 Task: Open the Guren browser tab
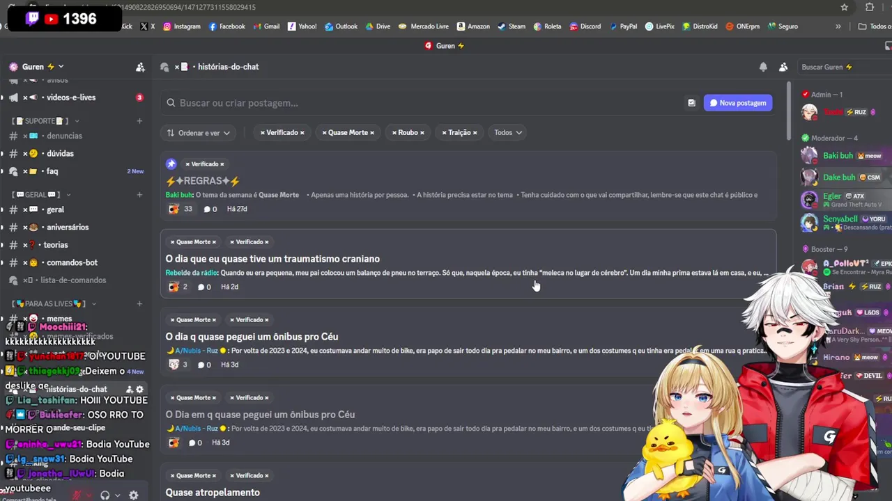[x=445, y=46]
